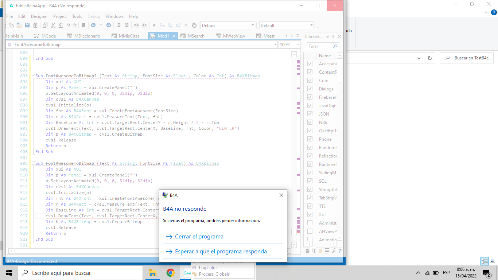The height and width of the screenshot is (280, 498).
Task: Cut selection using the scissors icon
Action: point(53,25)
